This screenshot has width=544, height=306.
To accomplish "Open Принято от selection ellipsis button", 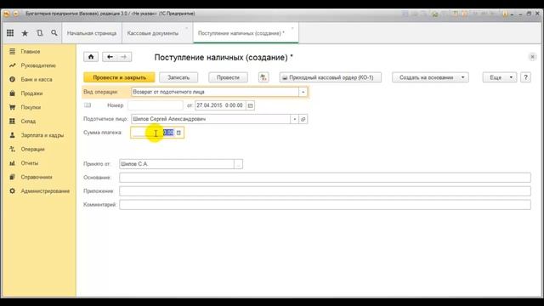I will 238,164.
